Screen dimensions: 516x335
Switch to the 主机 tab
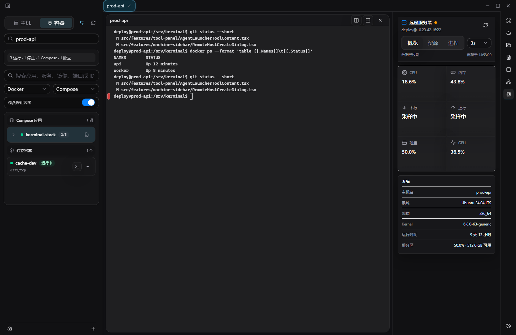click(x=23, y=23)
